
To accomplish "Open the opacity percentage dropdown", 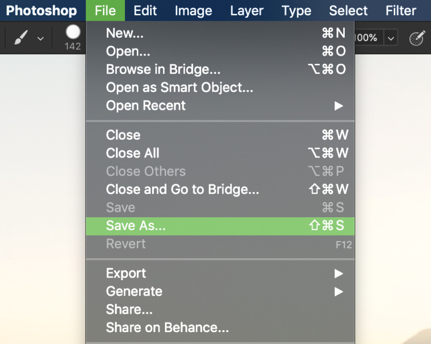I will tap(391, 37).
